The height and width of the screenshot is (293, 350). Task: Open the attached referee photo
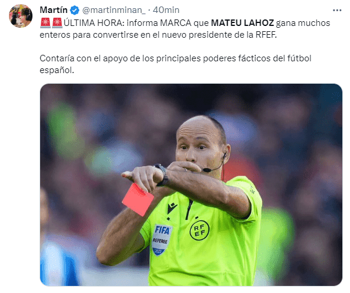point(191,185)
